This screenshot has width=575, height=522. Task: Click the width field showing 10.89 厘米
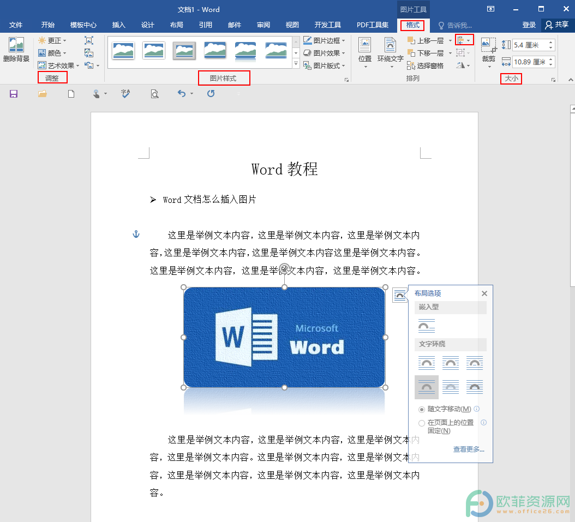coord(530,62)
